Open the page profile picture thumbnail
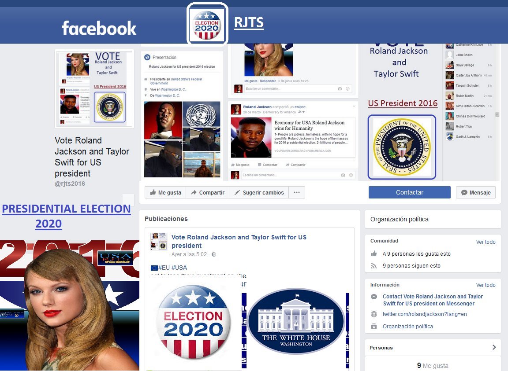508x371 pixels. [94, 89]
